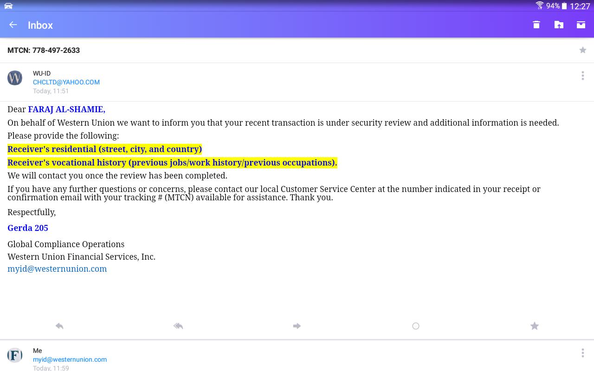Tap the reply arrow icon
594x371 pixels.
pos(59,326)
